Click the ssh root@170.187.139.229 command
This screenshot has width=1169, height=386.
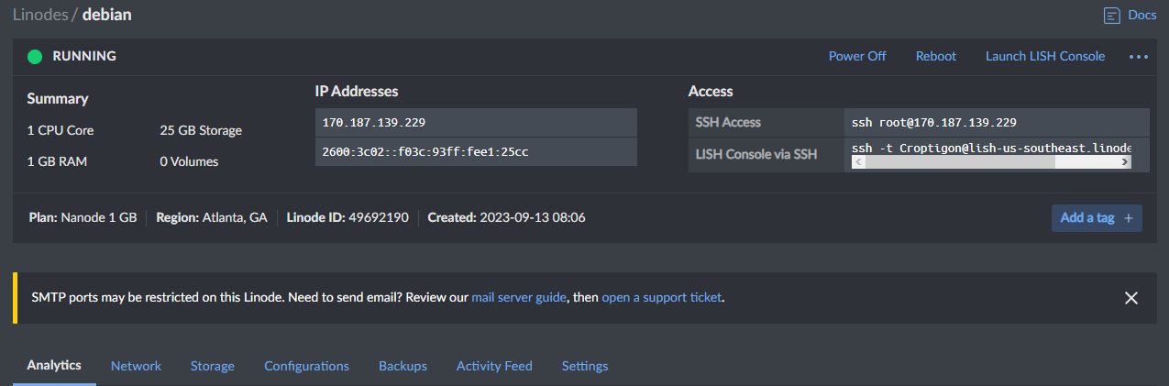[x=933, y=123]
